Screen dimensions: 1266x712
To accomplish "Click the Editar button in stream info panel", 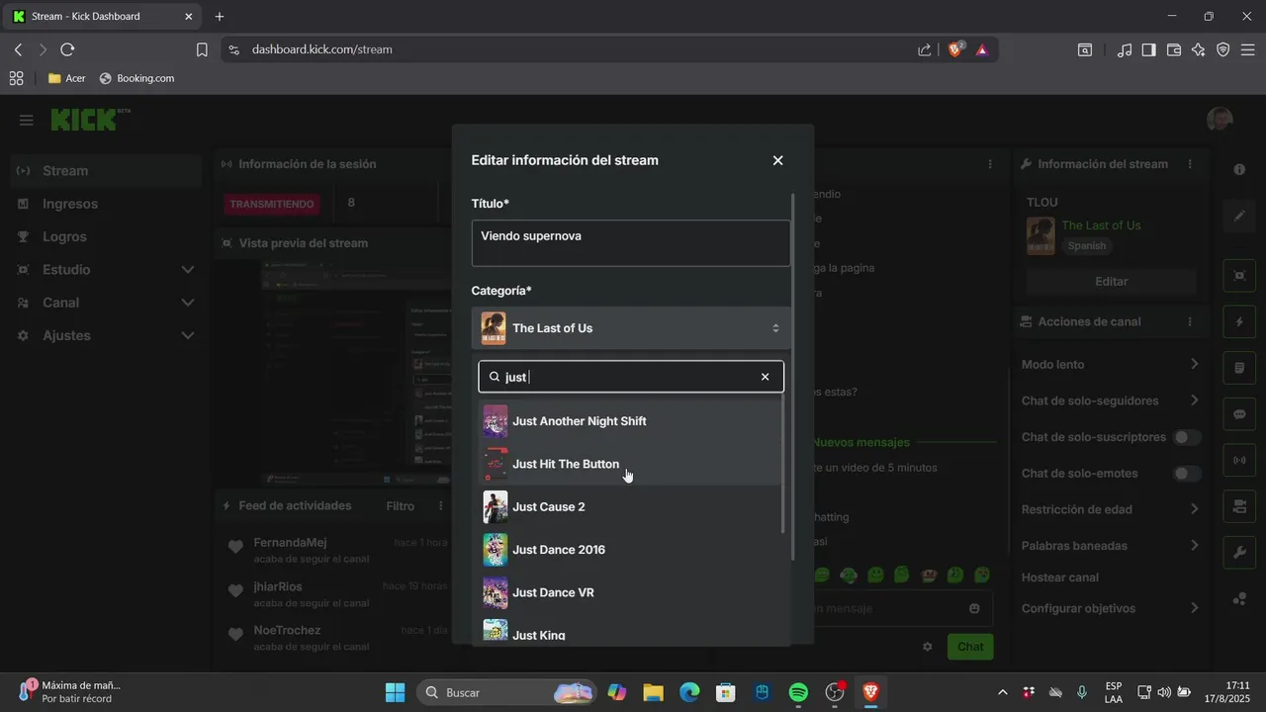I will click(x=1111, y=282).
